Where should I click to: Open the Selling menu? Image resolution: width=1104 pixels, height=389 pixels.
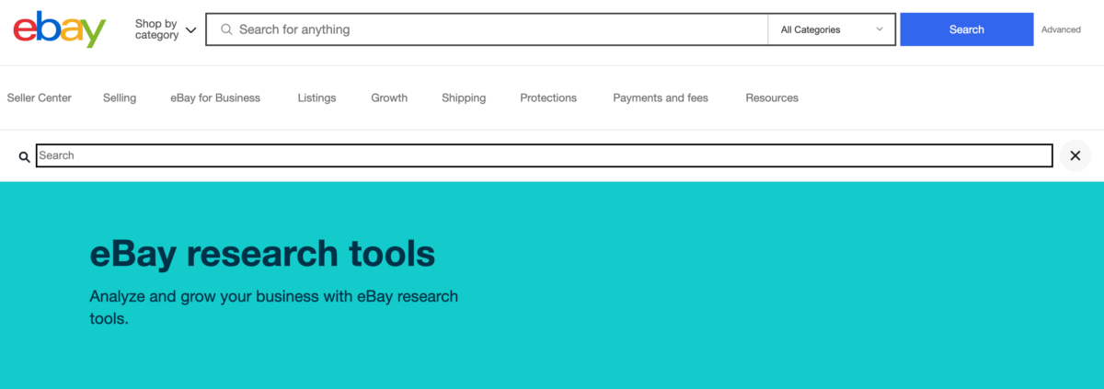pyautogui.click(x=120, y=97)
